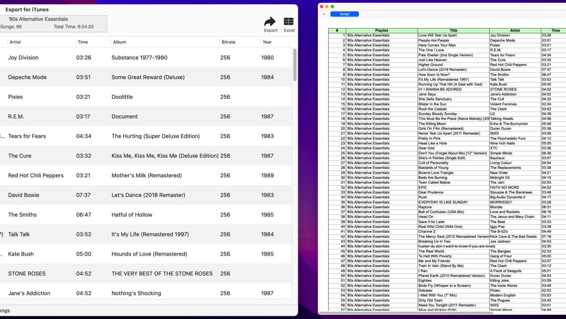This screenshot has width=566, height=319.
Task: Select the Joy Division row
Action: [x=146, y=57]
